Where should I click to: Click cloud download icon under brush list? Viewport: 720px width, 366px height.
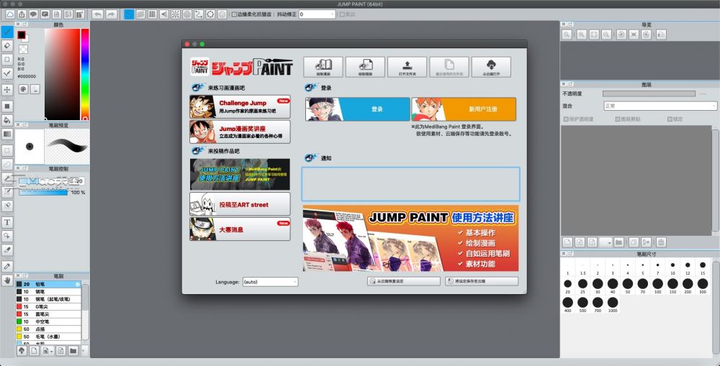coord(22,351)
